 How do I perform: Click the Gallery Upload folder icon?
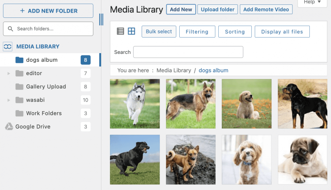tap(20, 87)
